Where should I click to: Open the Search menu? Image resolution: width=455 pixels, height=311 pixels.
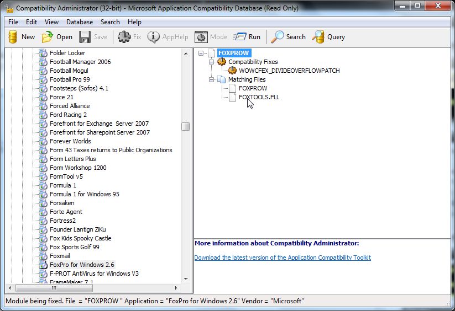[110, 22]
